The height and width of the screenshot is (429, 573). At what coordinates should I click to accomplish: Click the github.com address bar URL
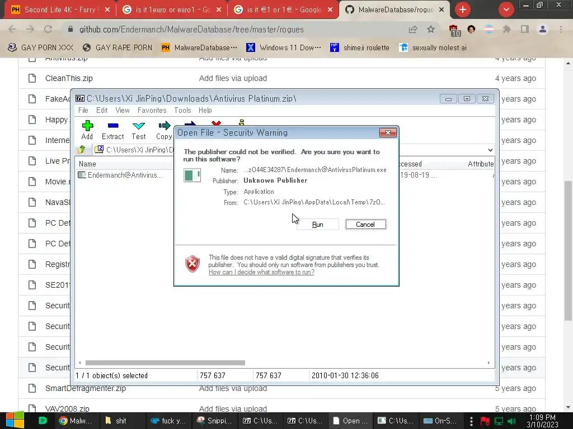click(191, 30)
